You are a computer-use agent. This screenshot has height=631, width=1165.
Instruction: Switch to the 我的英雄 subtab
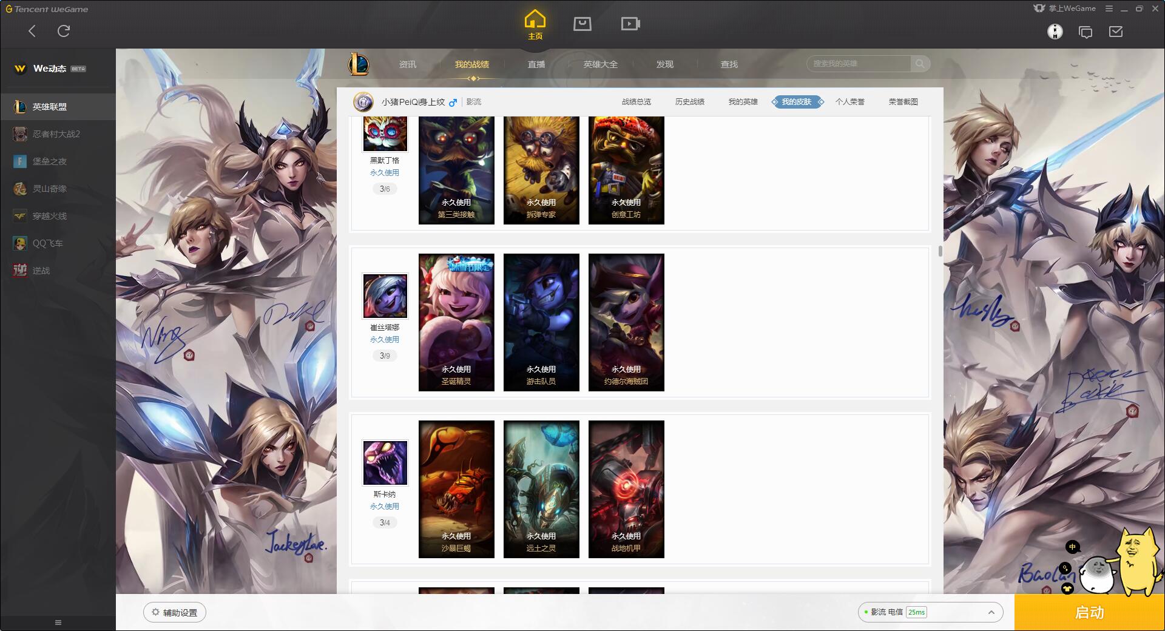coord(743,102)
